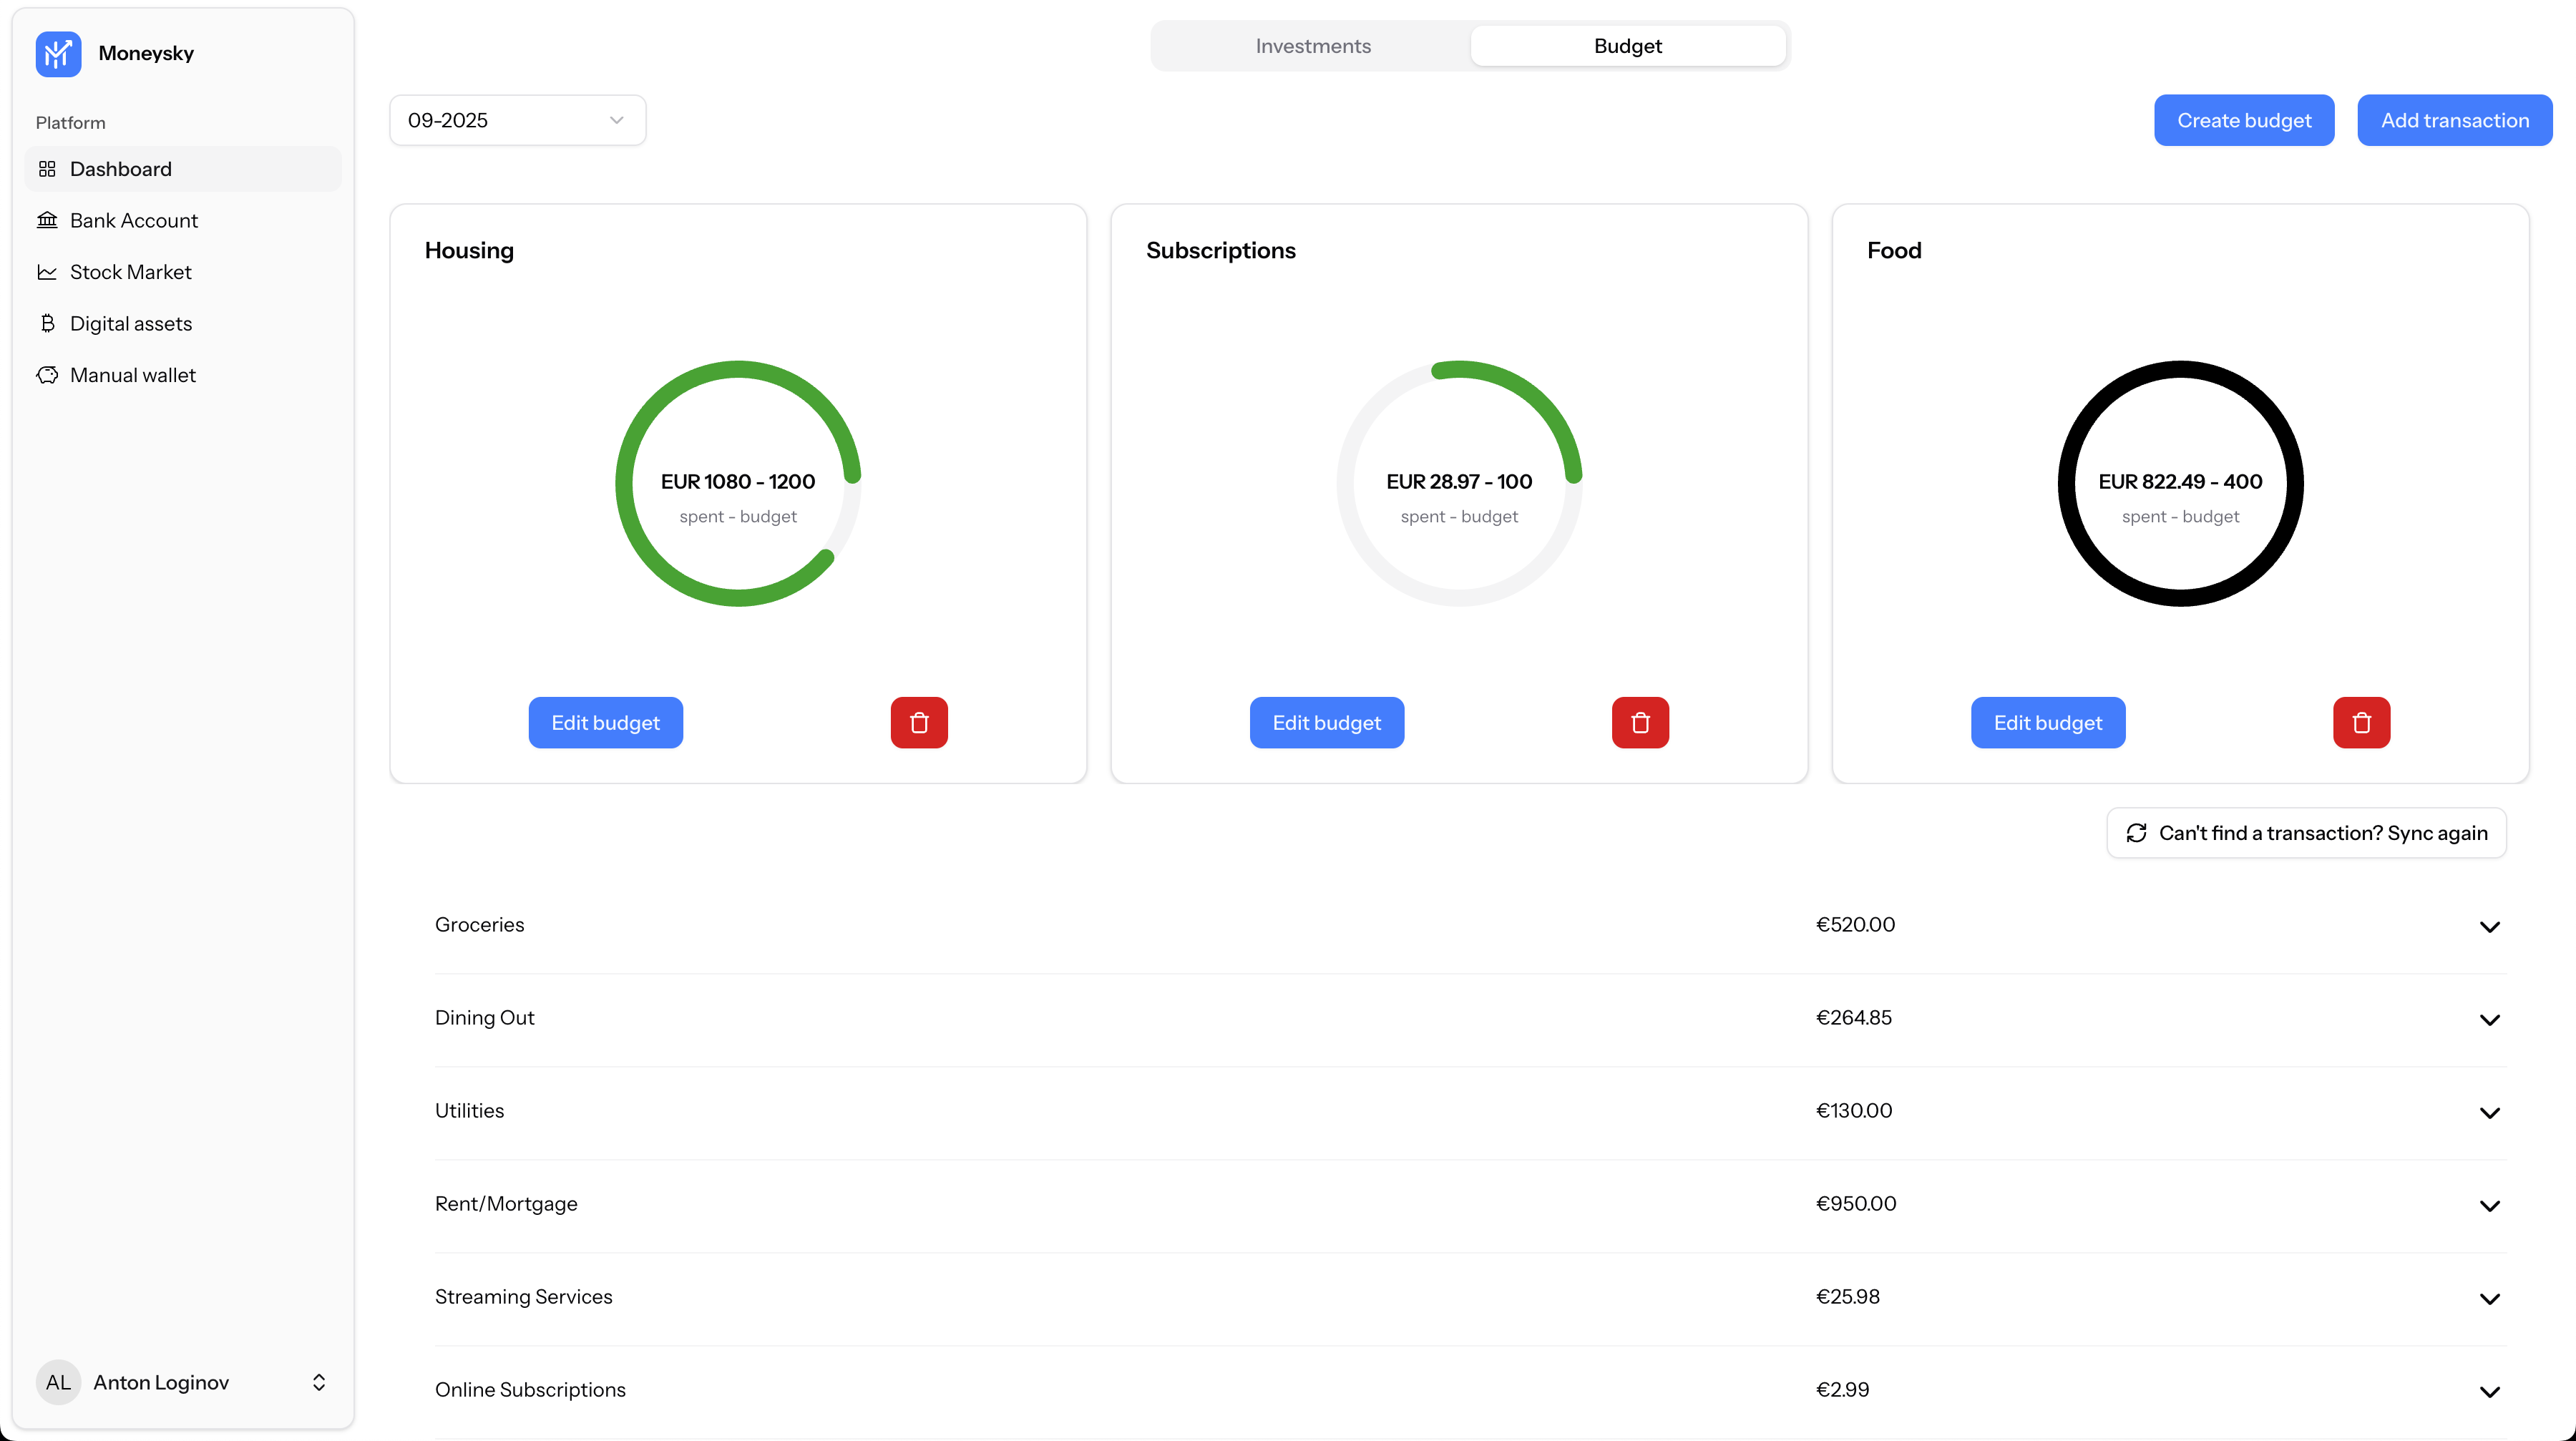Expand the Groceries transaction row
This screenshot has width=2576, height=1441.
[x=2488, y=926]
